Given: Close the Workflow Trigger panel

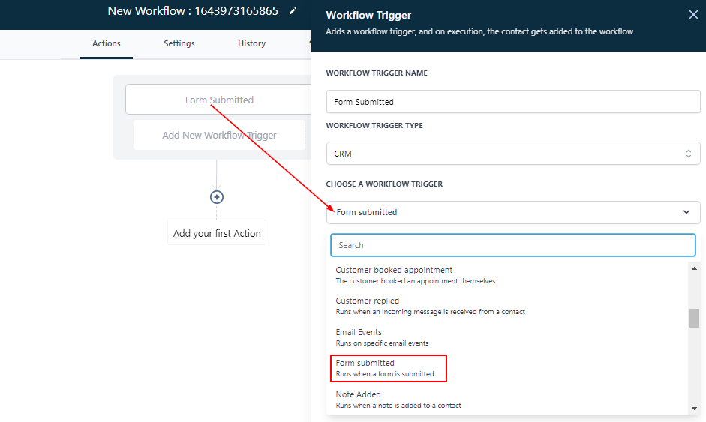Looking at the screenshot, I should click(693, 15).
